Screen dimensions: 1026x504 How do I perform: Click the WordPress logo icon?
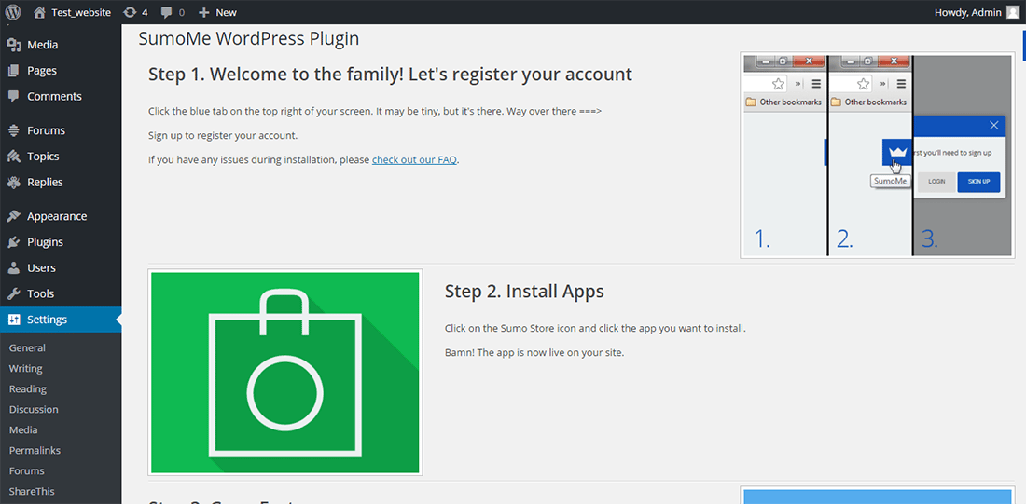click(x=13, y=12)
